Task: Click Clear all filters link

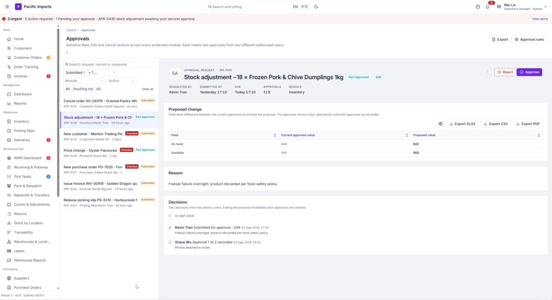Action: click(x=148, y=89)
